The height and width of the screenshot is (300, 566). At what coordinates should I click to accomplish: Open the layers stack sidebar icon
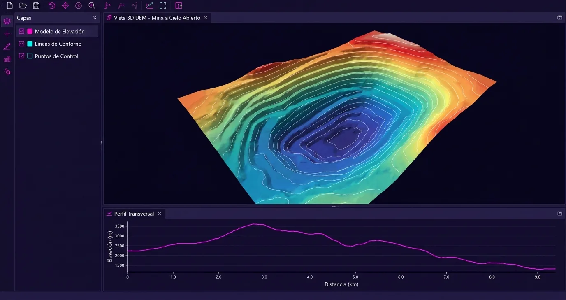coord(7,21)
